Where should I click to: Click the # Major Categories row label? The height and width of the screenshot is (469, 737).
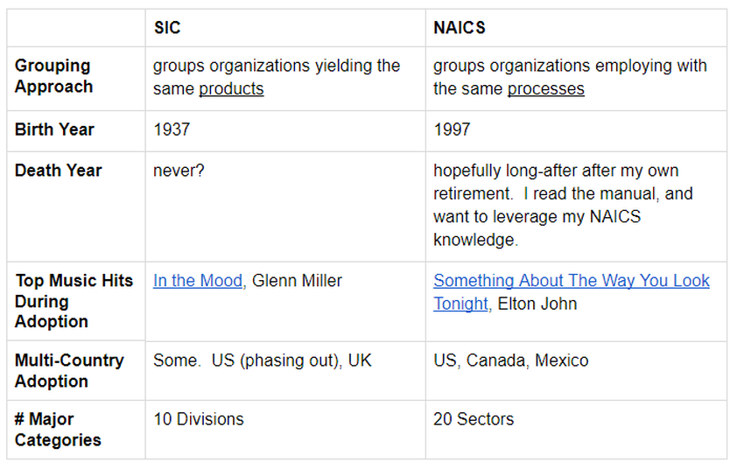58,429
